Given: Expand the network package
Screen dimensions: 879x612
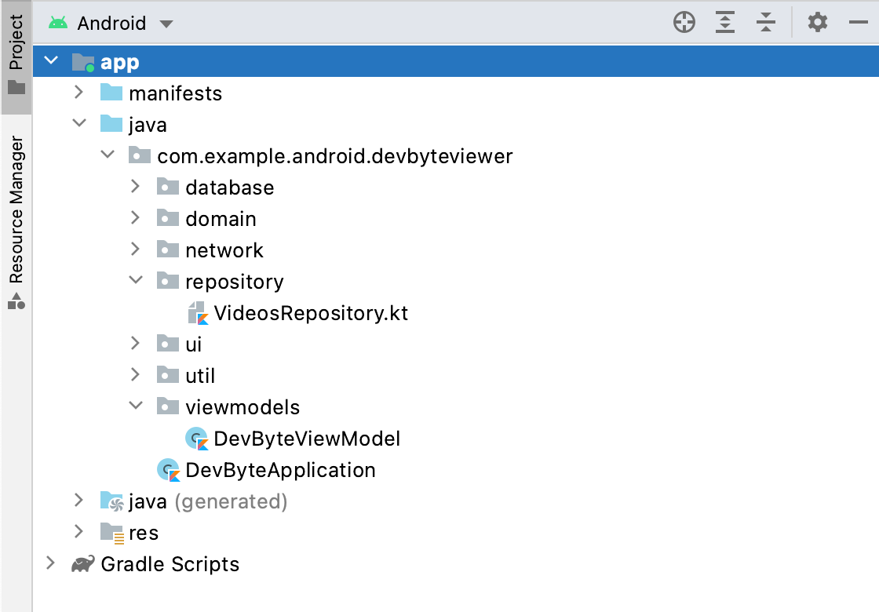Looking at the screenshot, I should tap(134, 250).
